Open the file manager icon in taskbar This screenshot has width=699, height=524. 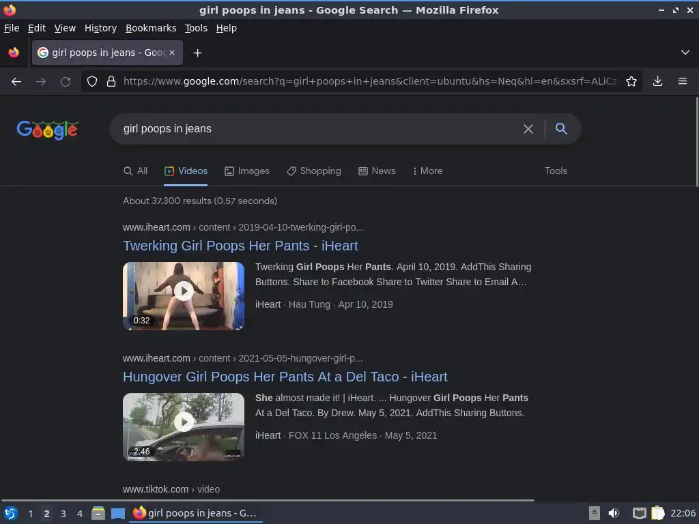(x=98, y=514)
